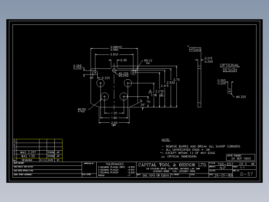This screenshot has width=269, height=202.
Task: Select note REMOVE BURRS AND BREAK ALL SHARP CORNERS
Action: (203, 146)
